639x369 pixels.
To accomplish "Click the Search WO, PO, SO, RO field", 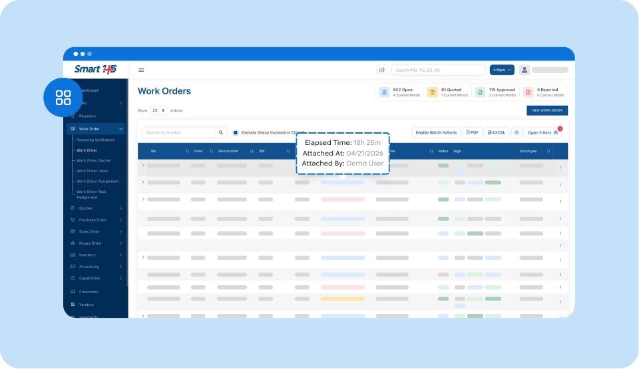I will click(x=438, y=70).
